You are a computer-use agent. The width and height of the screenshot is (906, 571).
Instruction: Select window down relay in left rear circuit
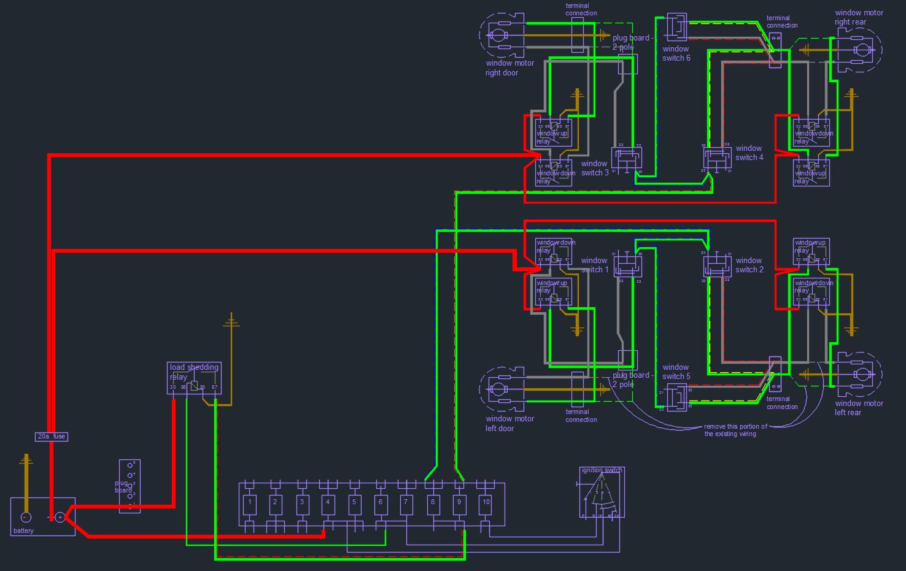pyautogui.click(x=811, y=292)
